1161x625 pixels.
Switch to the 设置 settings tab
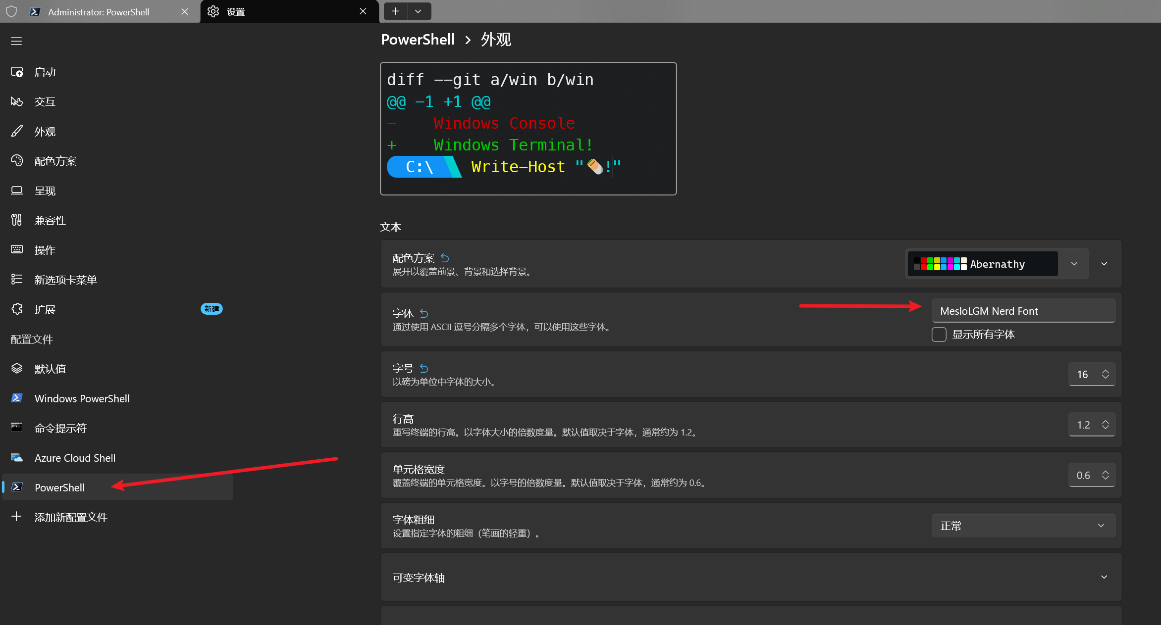point(289,11)
